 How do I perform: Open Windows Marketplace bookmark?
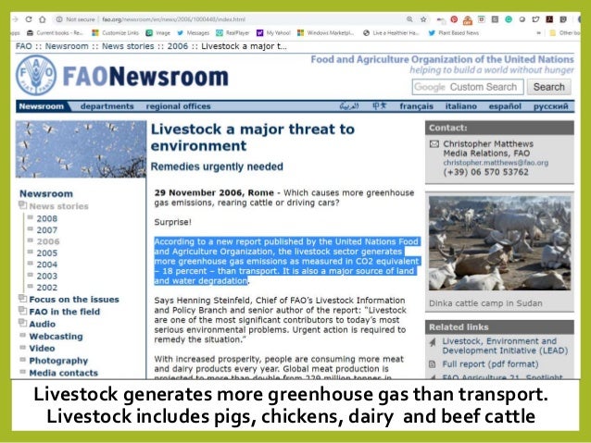[326, 33]
